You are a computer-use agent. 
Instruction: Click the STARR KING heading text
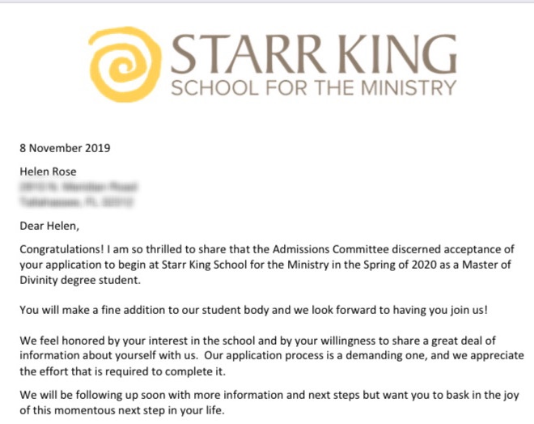point(313,53)
